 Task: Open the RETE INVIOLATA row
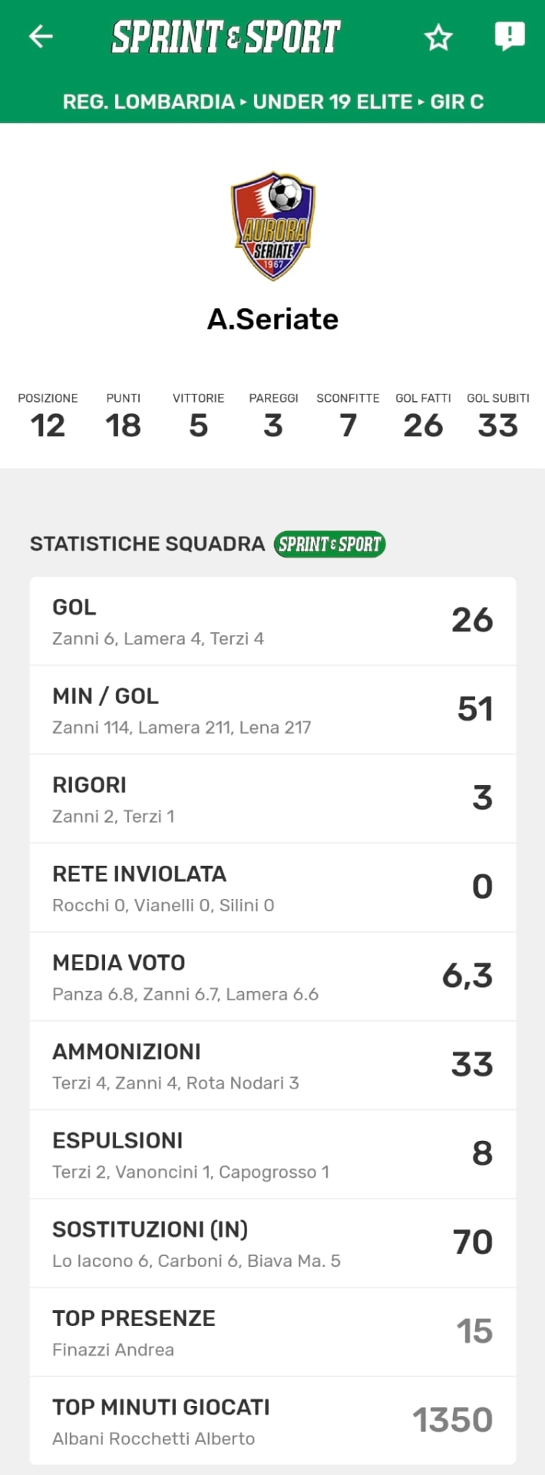coord(272,888)
